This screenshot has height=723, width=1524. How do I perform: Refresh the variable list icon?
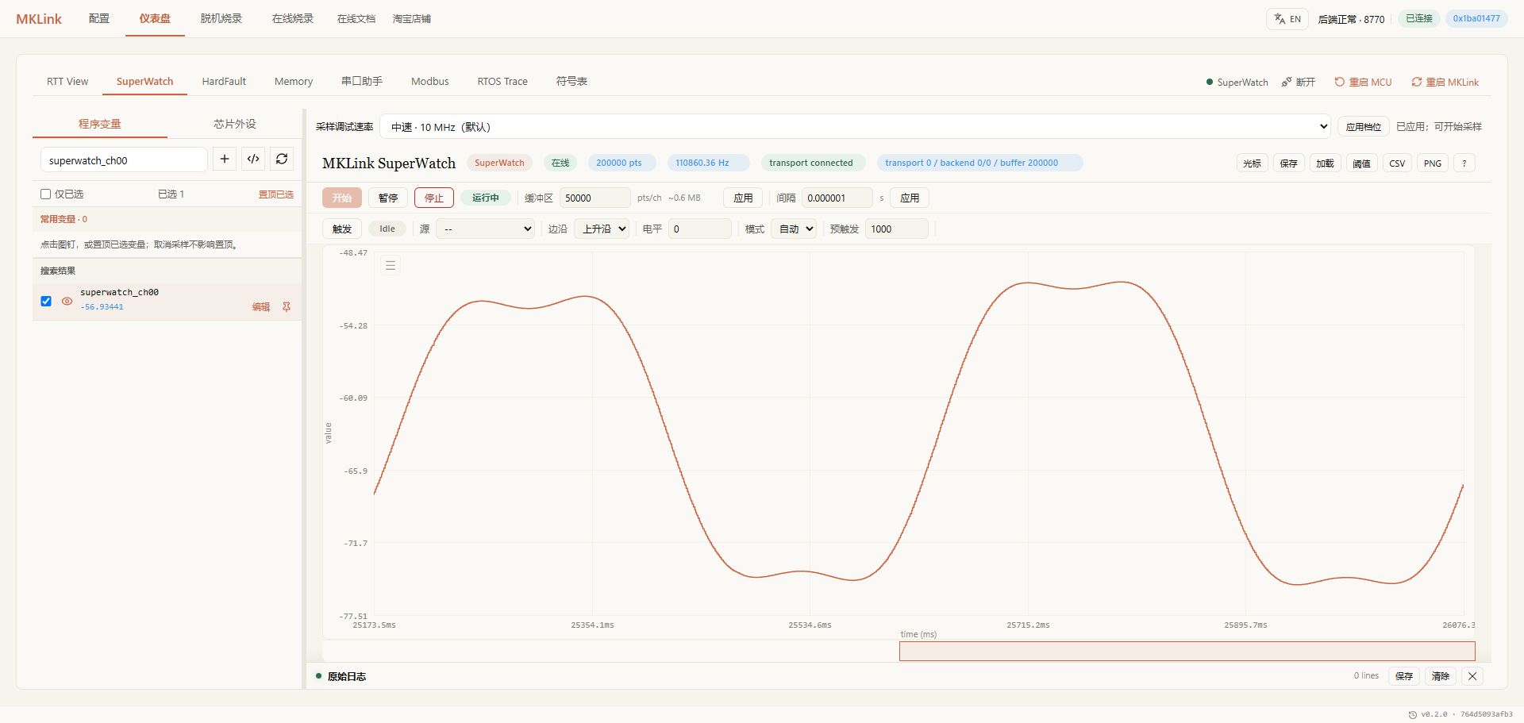(282, 160)
